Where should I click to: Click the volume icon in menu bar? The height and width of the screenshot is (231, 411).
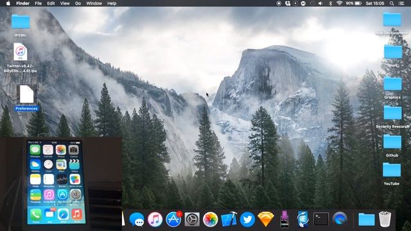pos(320,3)
